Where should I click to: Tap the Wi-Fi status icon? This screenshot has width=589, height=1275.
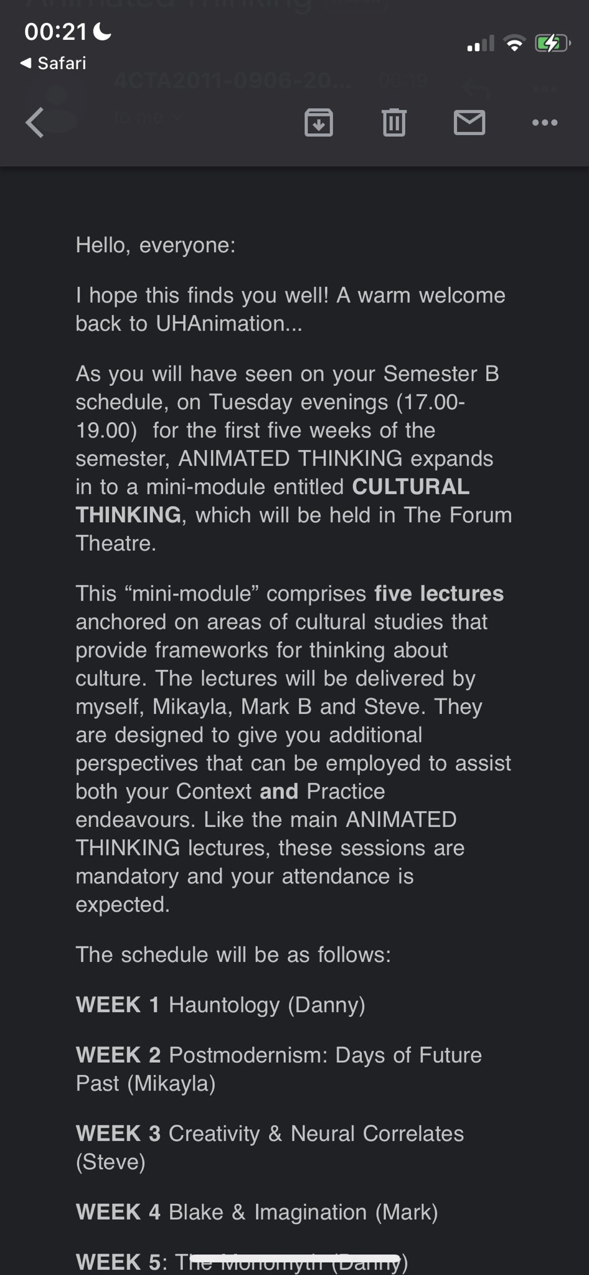point(514,44)
